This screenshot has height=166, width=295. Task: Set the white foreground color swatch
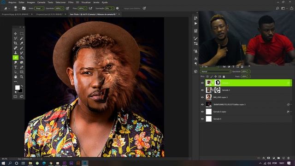18,88
